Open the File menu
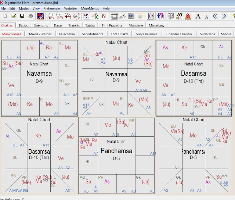 point(3,8)
